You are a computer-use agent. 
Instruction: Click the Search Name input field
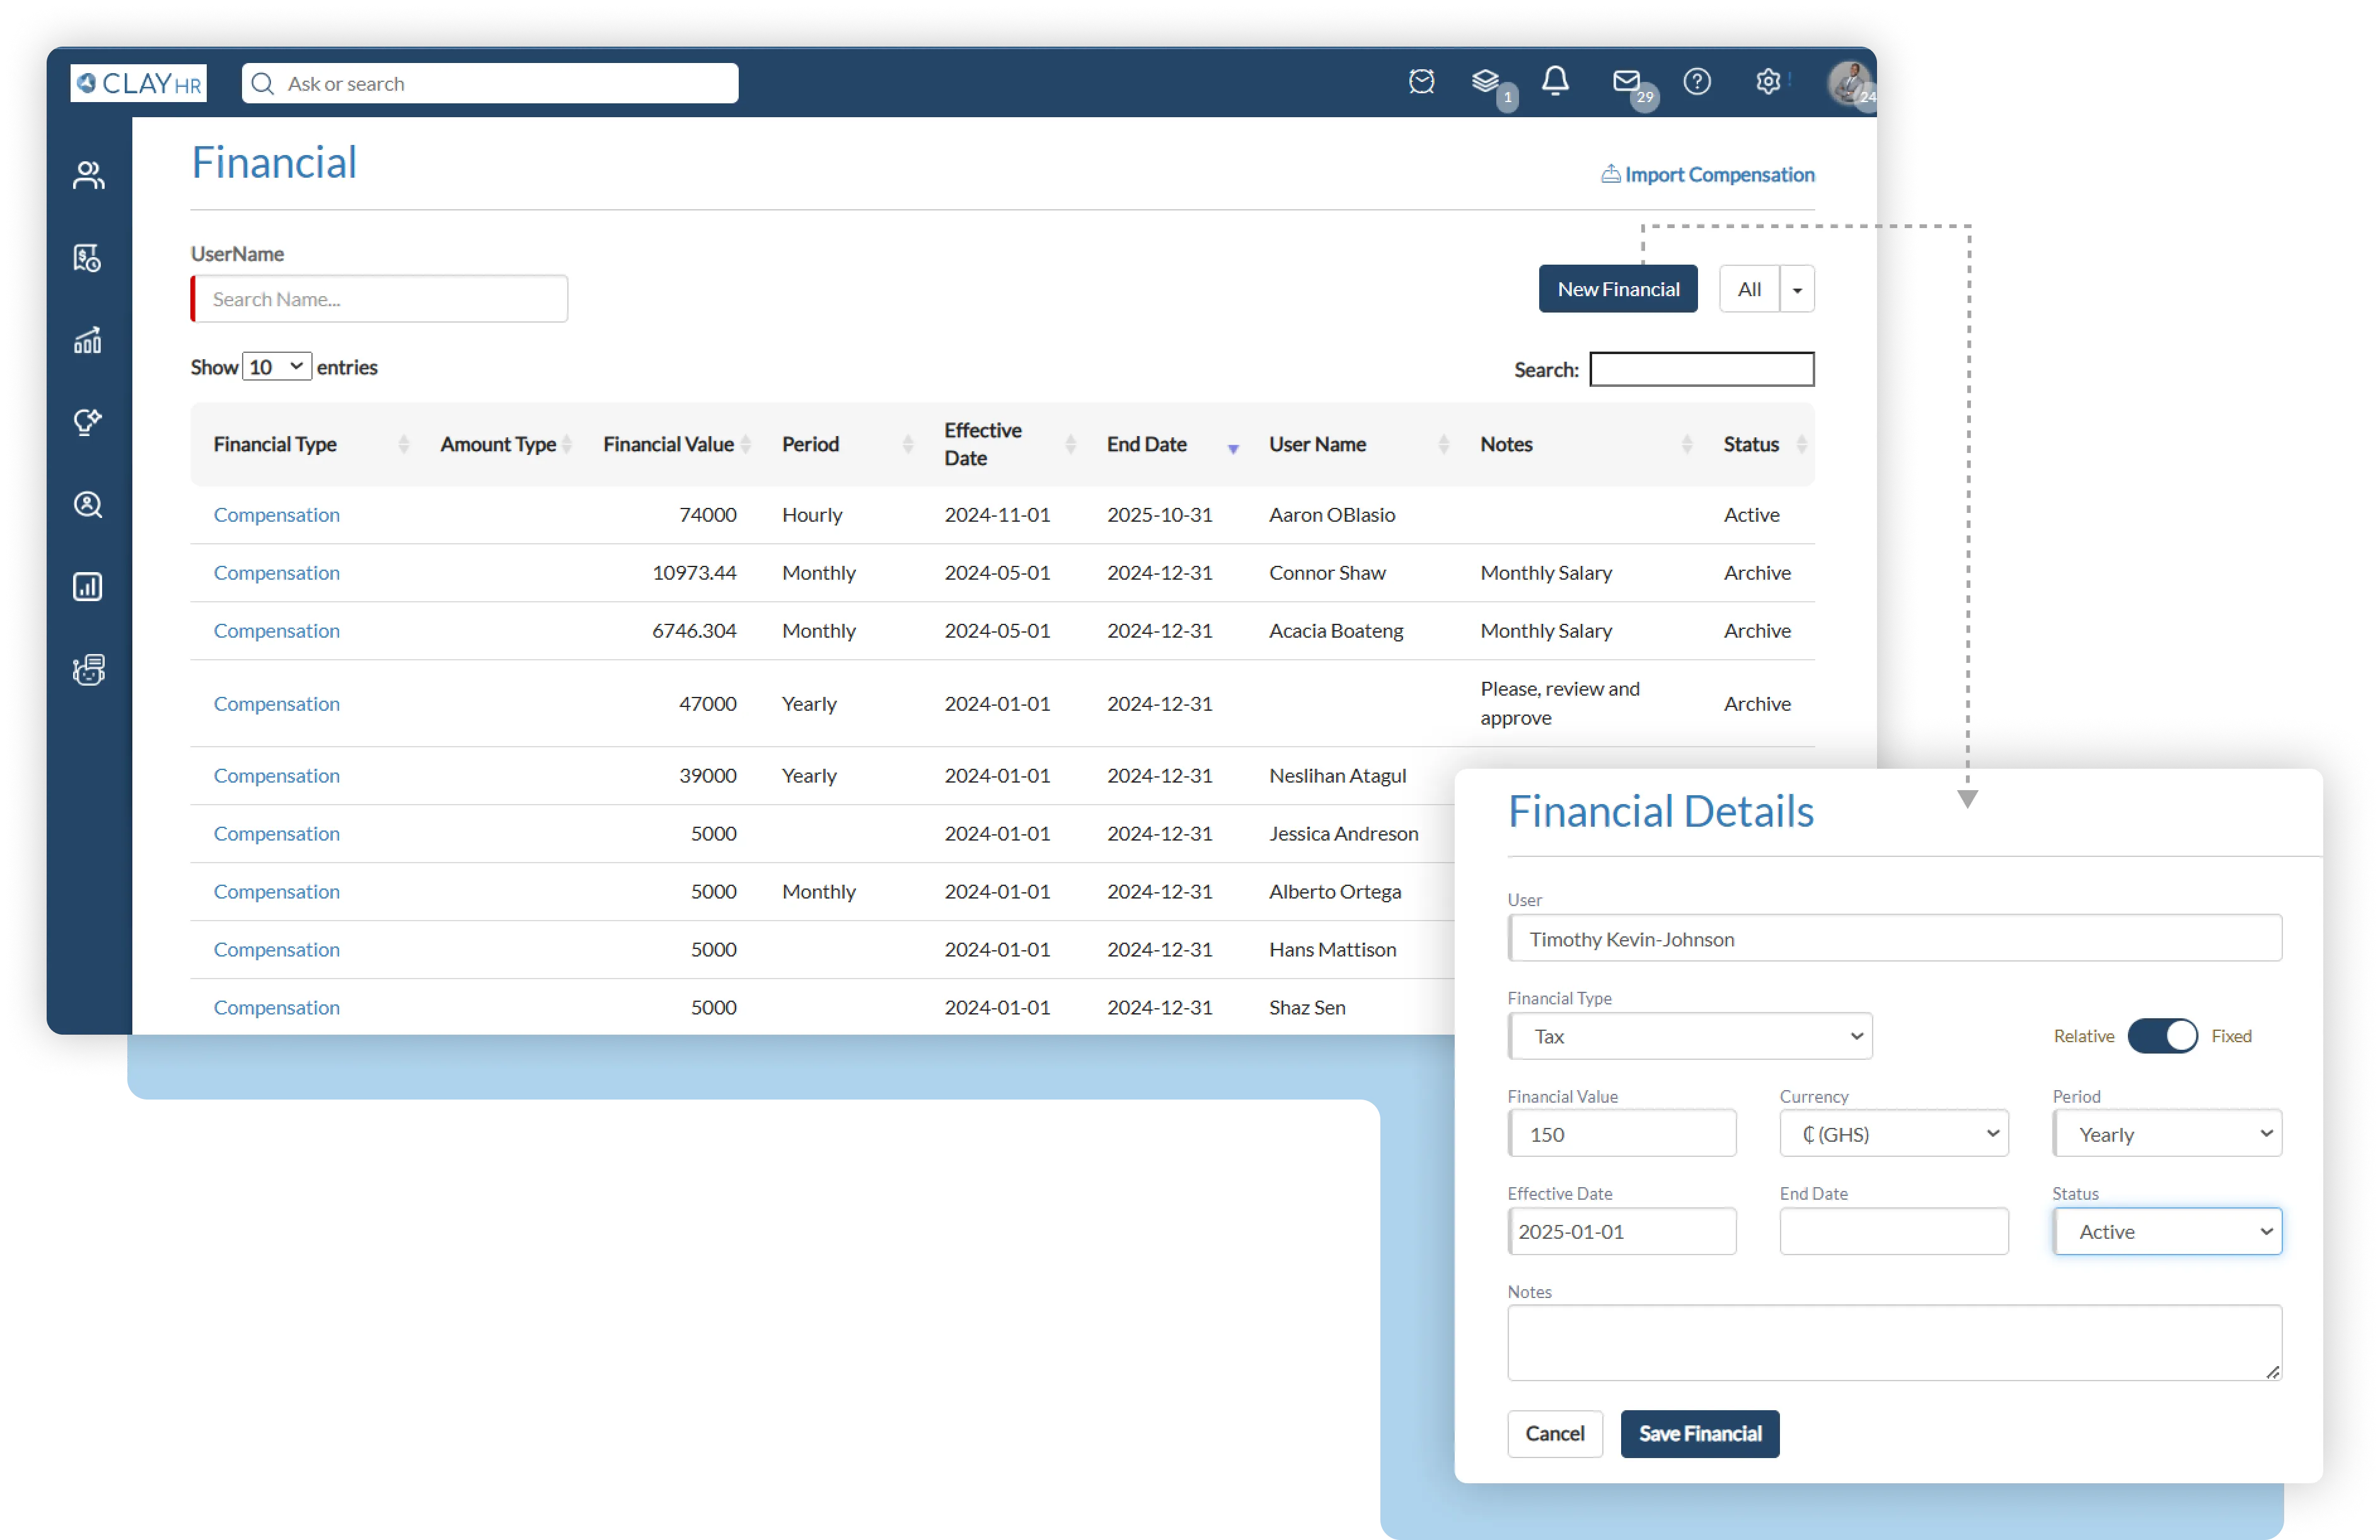pyautogui.click(x=380, y=299)
